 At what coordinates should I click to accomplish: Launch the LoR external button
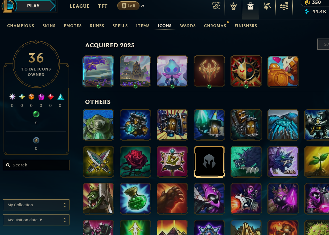(x=128, y=6)
